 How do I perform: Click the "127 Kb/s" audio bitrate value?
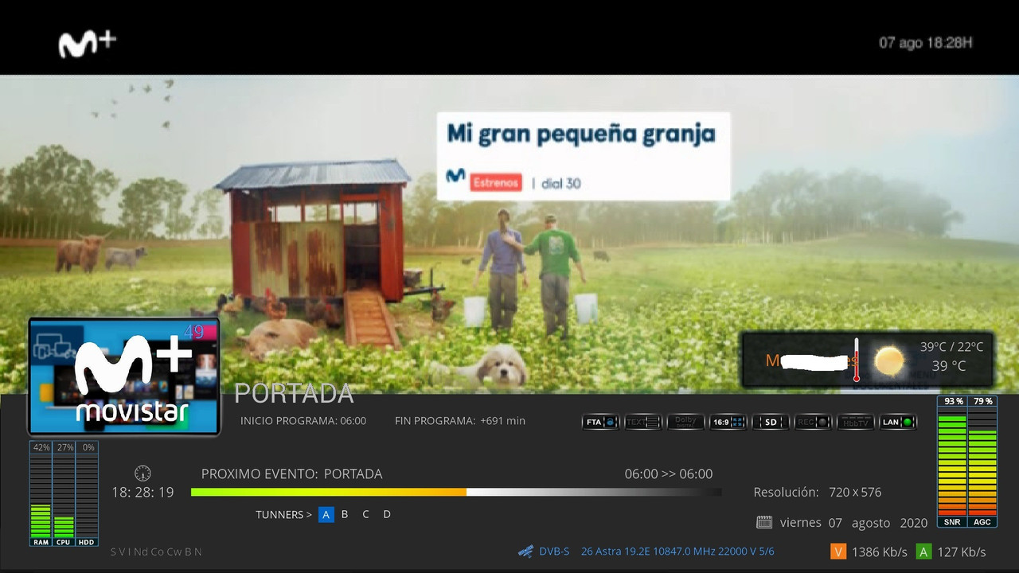(962, 552)
